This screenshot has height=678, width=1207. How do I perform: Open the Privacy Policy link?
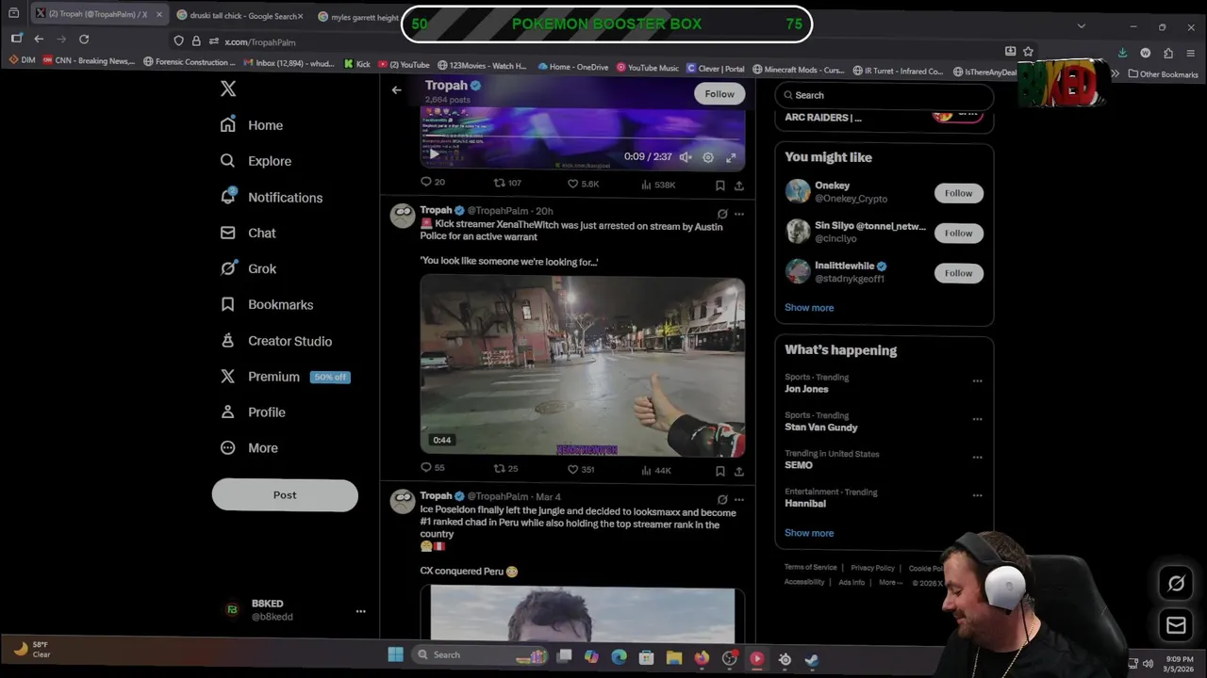[872, 568]
